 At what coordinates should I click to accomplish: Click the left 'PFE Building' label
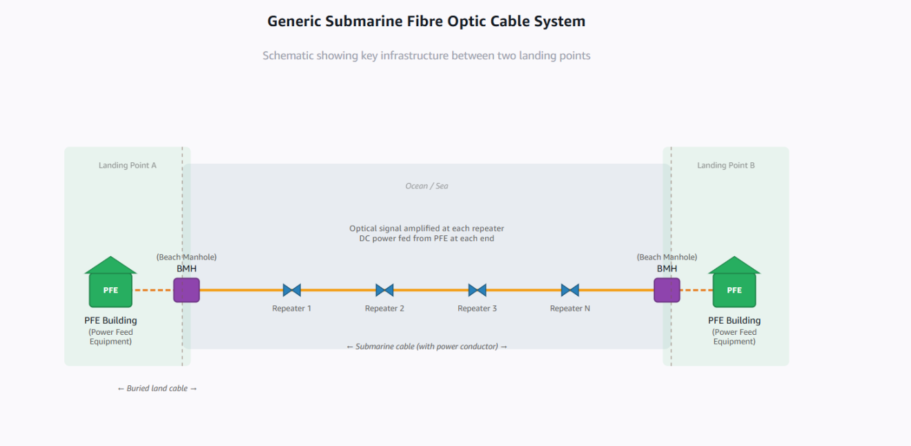pos(110,320)
